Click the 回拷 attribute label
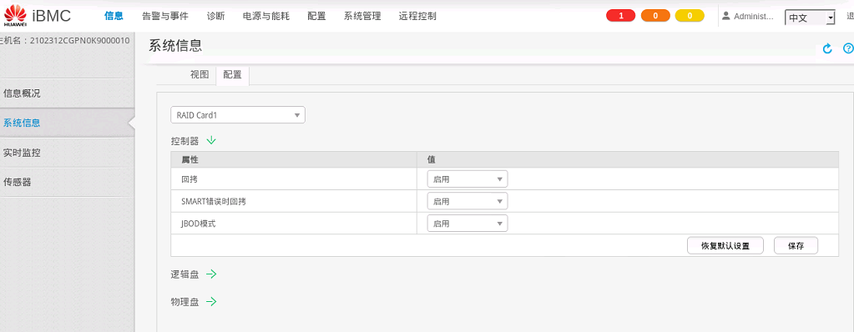854x332 pixels. click(x=189, y=179)
